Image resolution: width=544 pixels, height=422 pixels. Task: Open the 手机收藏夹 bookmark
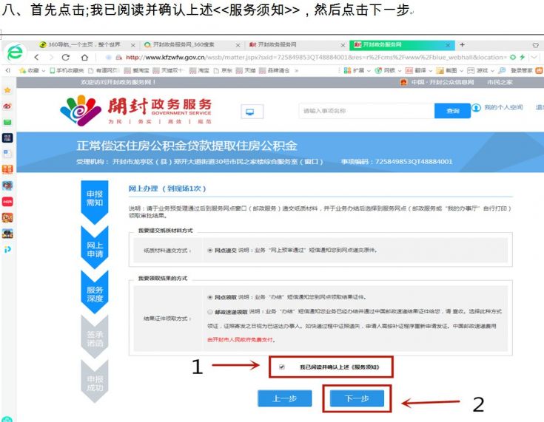67,70
